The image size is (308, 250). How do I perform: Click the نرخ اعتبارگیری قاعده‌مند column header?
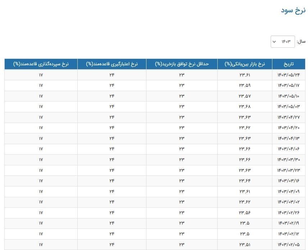tap(112, 64)
